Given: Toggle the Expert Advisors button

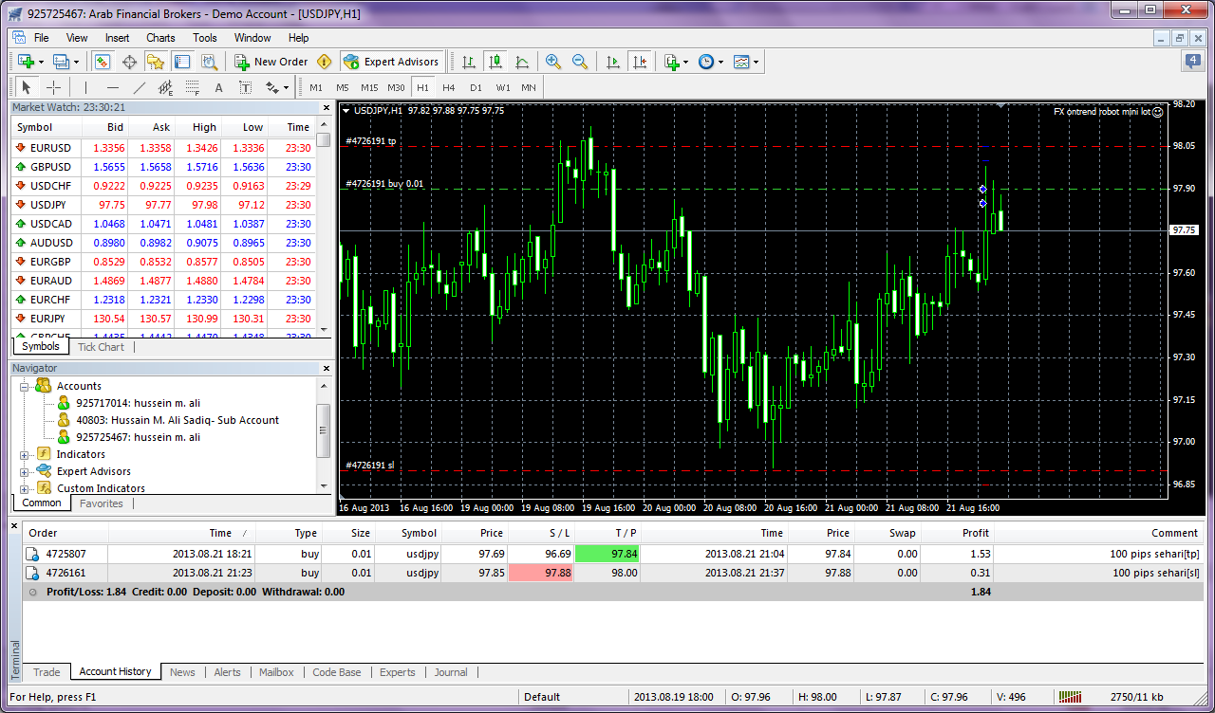Looking at the screenshot, I should coord(391,62).
